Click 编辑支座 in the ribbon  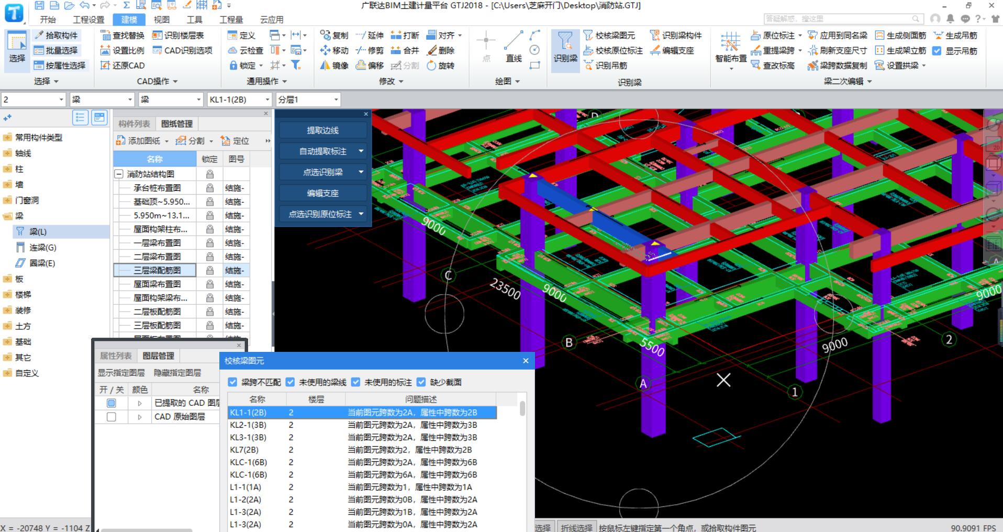pyautogui.click(x=672, y=50)
